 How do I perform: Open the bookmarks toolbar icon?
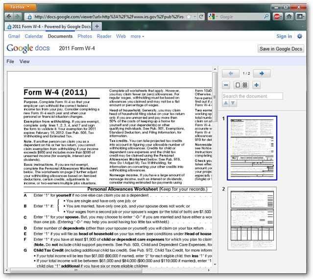click(x=300, y=17)
